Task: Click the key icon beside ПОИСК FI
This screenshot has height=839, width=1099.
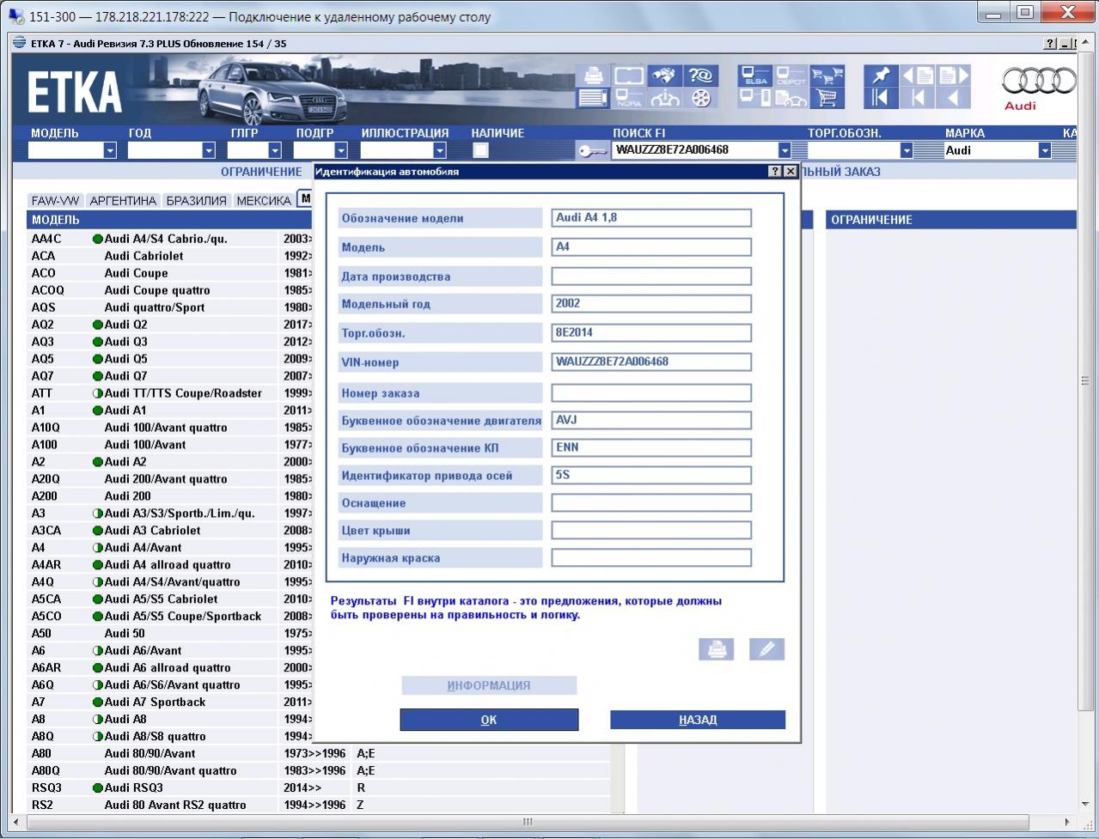Action: (592, 150)
